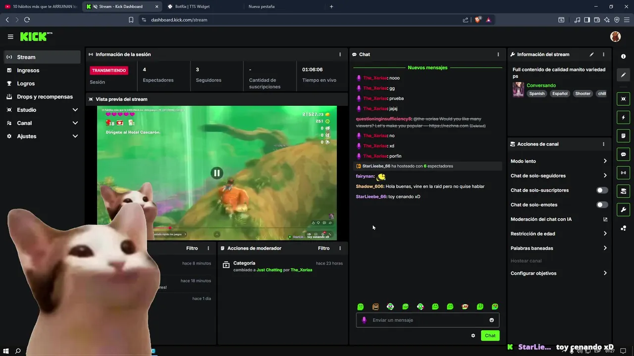This screenshot has width=634, height=356.
Task: Open Filtro on Acciones de moderador
Action: point(323,248)
